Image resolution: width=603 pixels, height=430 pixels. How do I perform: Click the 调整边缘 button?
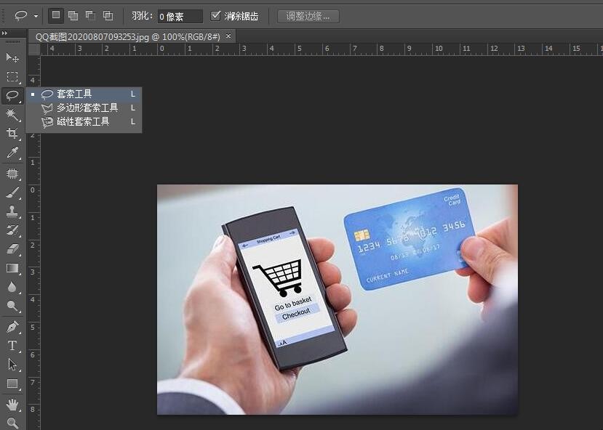pyautogui.click(x=308, y=16)
